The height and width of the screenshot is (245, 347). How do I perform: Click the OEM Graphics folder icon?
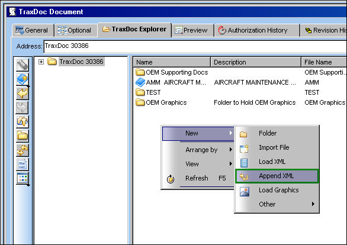[140, 102]
